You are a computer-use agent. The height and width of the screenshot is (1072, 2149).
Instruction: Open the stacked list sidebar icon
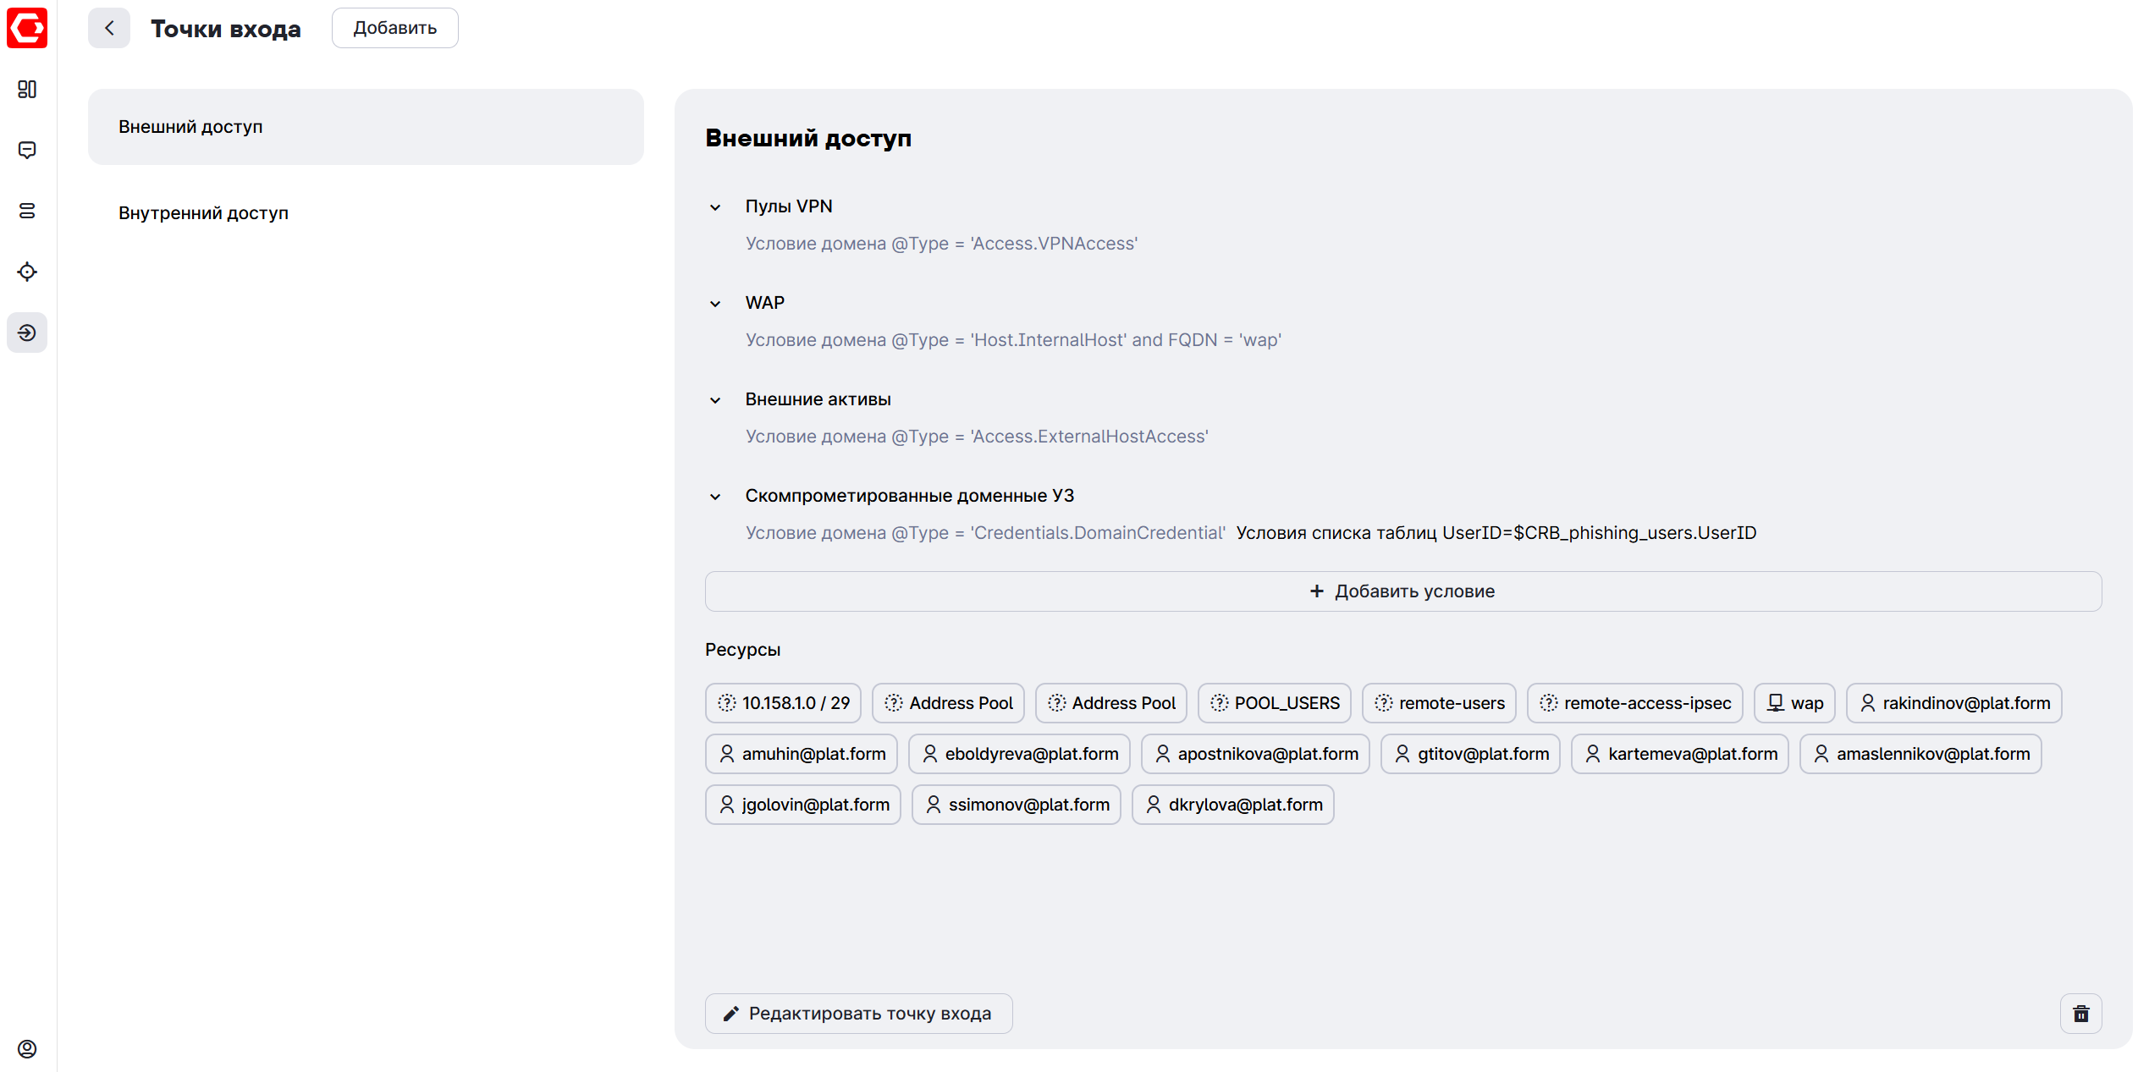point(27,211)
